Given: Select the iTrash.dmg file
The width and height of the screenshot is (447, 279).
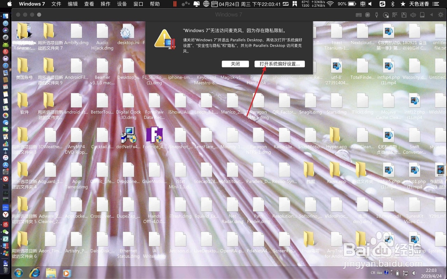Looking at the screenshot, I should [180, 207].
